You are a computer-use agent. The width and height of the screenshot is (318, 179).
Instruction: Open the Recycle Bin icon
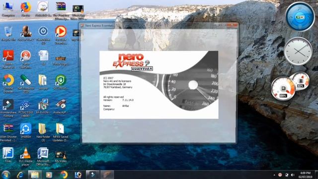tap(8, 34)
